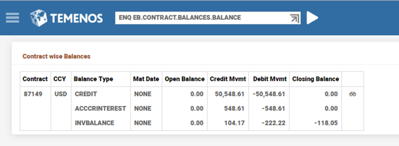Screen dimensions: 399x146
Task: View details via glasses icon
Action: pos(353,94)
